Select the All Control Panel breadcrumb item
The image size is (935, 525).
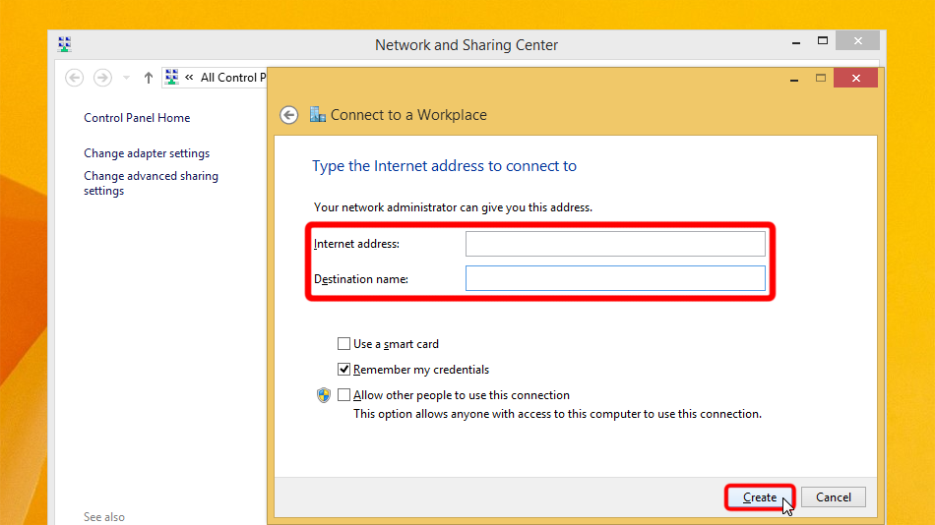[232, 78]
